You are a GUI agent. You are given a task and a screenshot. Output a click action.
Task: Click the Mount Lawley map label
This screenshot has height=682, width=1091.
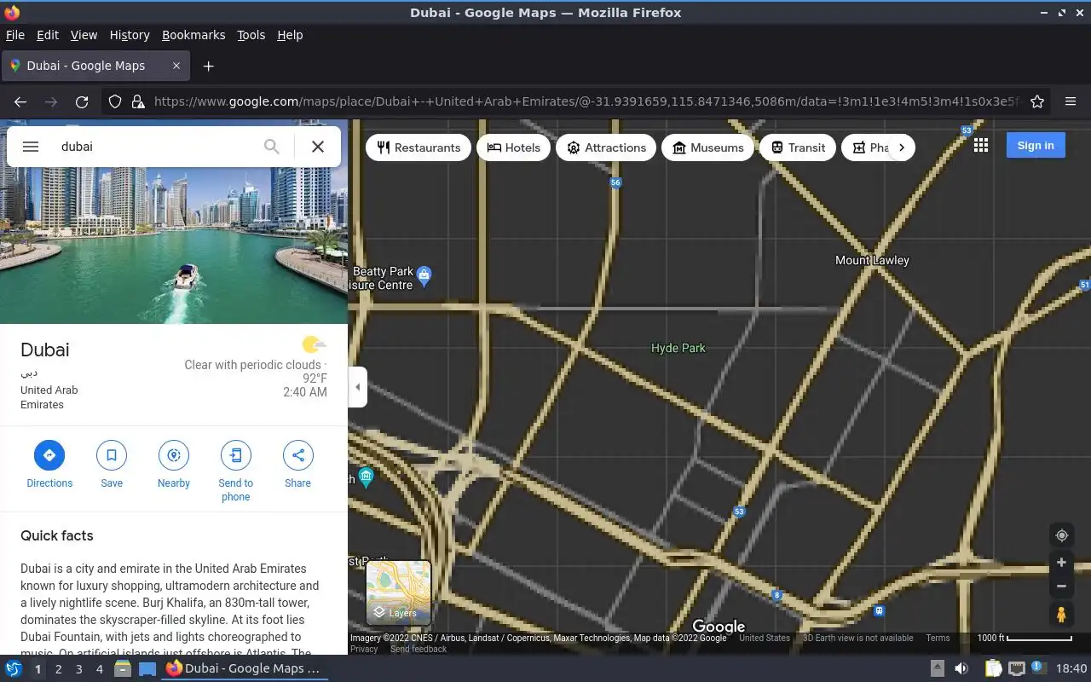(x=872, y=260)
